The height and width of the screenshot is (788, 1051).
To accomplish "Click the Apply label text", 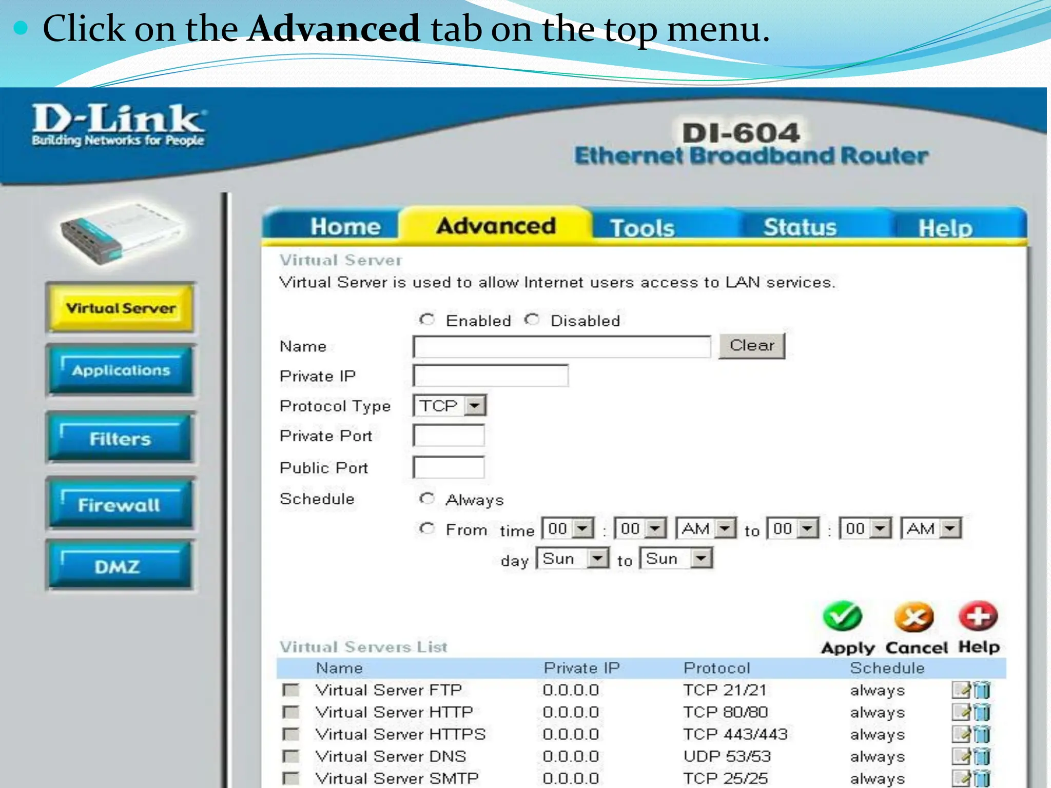I will [848, 648].
